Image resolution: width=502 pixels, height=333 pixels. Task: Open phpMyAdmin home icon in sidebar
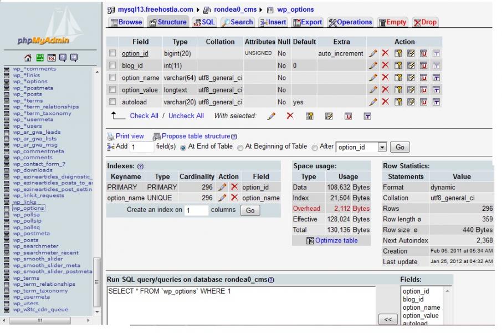click(28, 58)
